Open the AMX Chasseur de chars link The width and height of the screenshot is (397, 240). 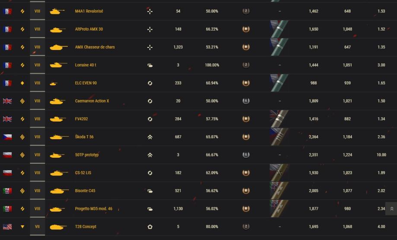pyautogui.click(x=95, y=47)
